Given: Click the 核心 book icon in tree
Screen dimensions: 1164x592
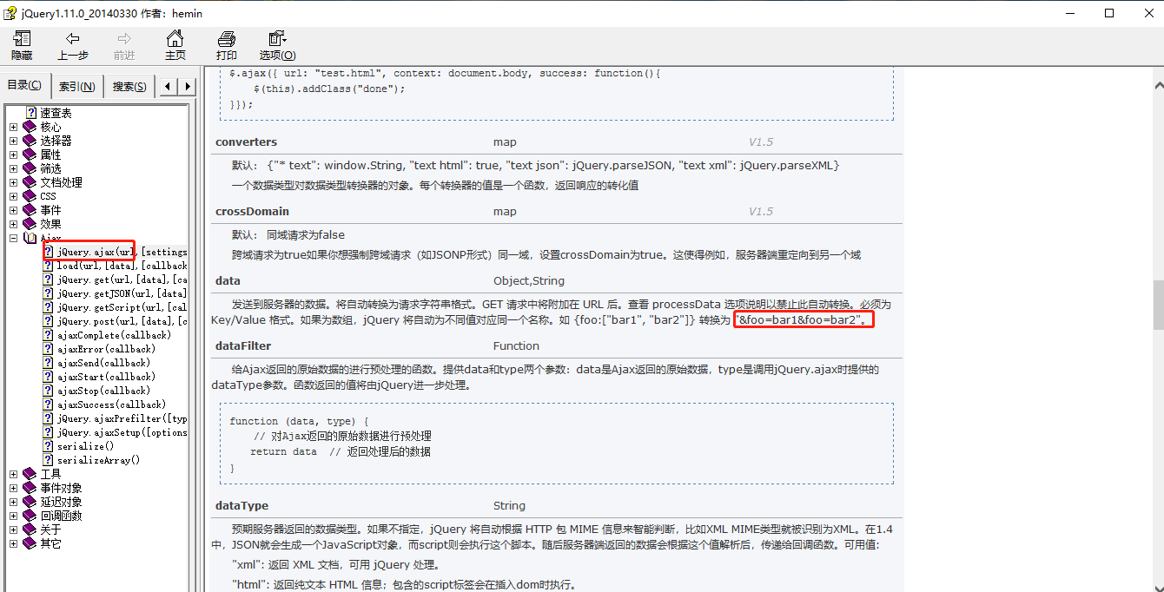Looking at the screenshot, I should coord(30,127).
